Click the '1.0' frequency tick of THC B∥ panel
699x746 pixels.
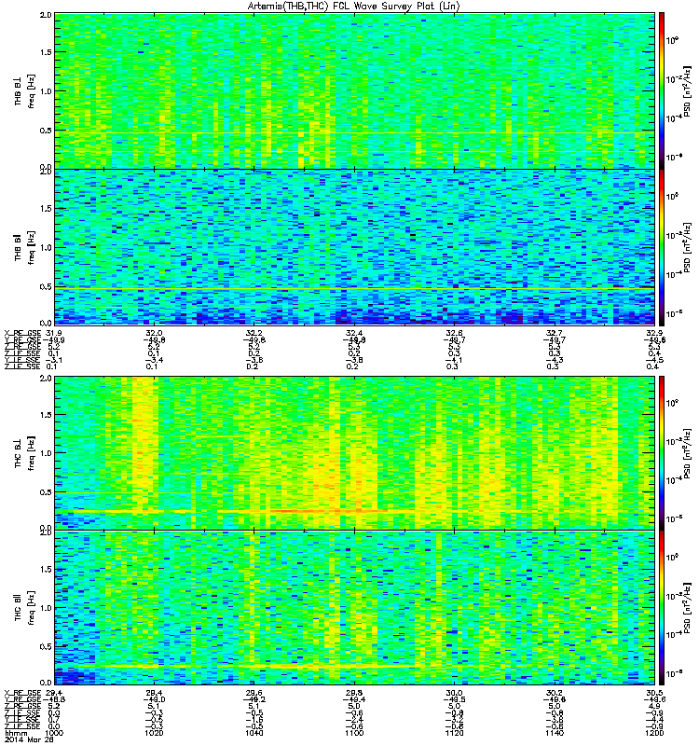tap(46, 608)
